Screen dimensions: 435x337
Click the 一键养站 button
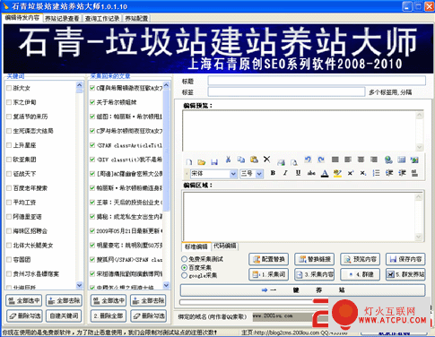[x=302, y=290]
